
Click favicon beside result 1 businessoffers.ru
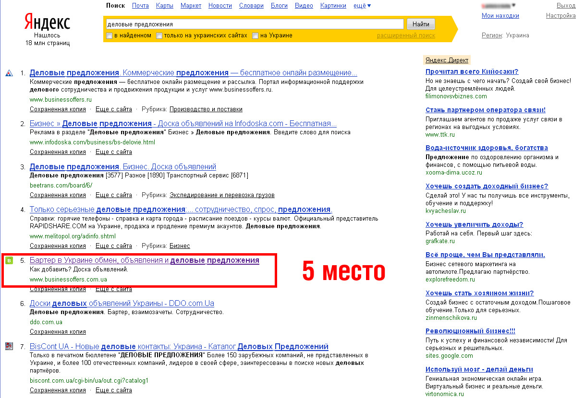tap(9, 73)
